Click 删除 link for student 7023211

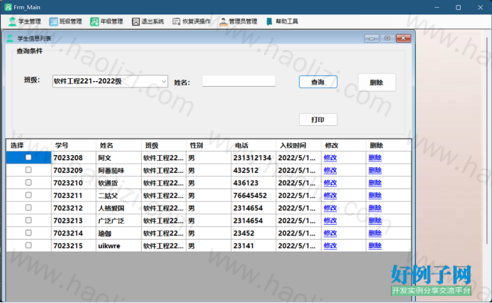pos(375,196)
